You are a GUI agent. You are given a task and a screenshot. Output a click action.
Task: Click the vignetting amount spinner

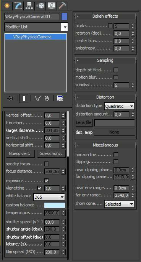point(63,188)
